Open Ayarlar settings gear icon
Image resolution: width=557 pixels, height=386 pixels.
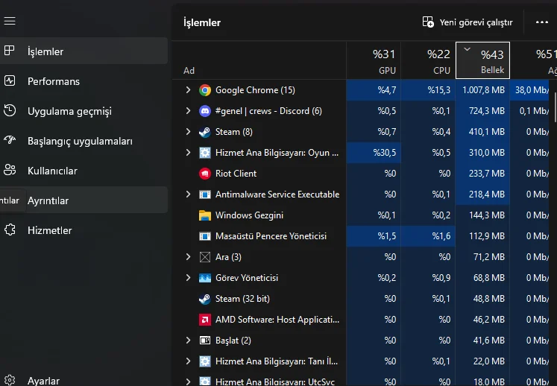[10, 380]
